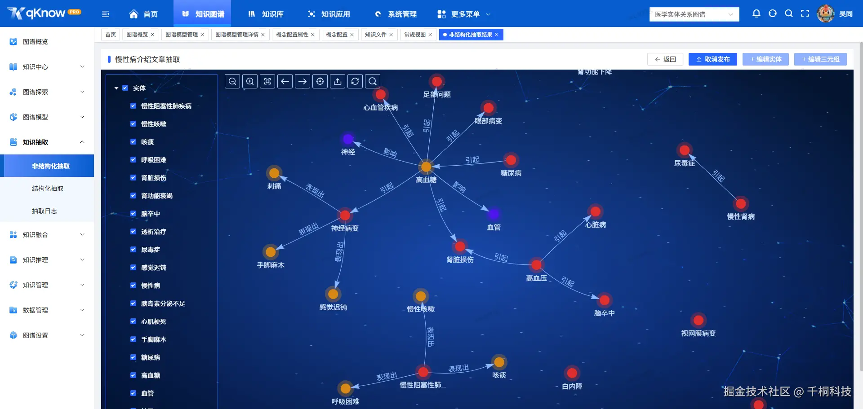The image size is (863, 409).
Task: Select the blue 神经 graph node
Action: pos(348,139)
